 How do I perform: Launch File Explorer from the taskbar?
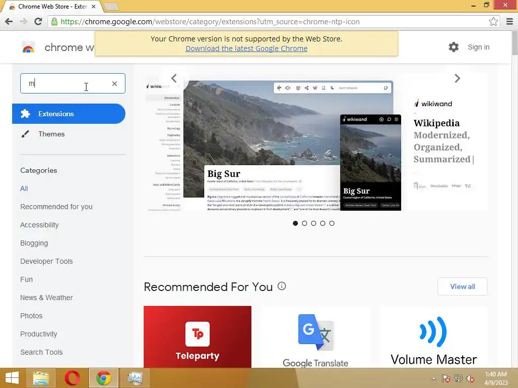click(41, 378)
